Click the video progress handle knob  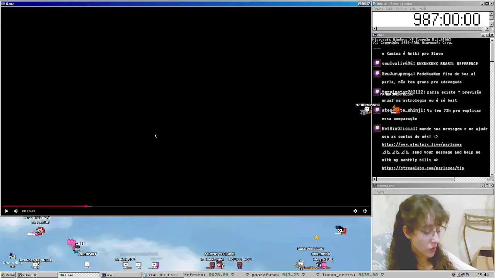[x=86, y=206]
